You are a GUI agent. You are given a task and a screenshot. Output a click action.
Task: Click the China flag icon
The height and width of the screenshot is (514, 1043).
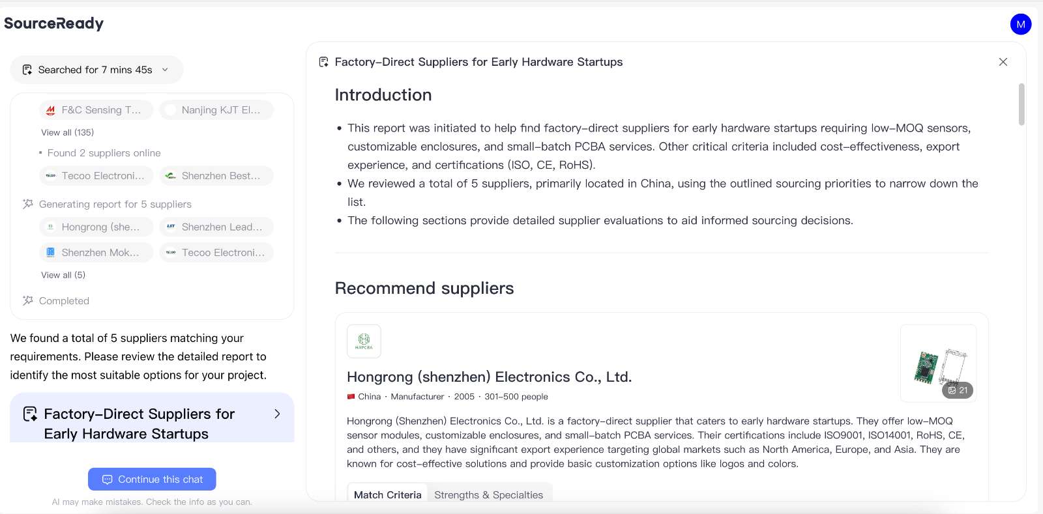pyautogui.click(x=351, y=397)
